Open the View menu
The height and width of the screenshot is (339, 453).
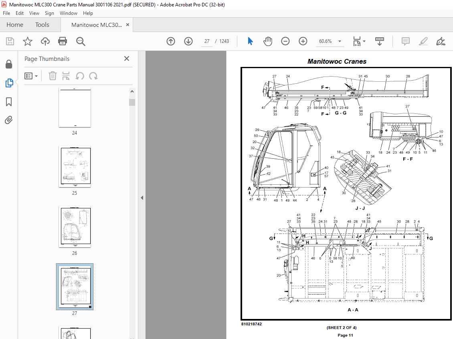(34, 13)
